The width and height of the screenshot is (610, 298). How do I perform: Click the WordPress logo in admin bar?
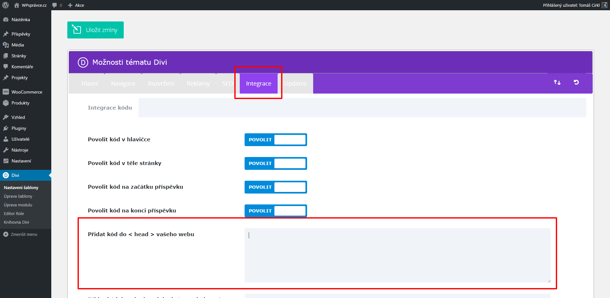point(5,5)
